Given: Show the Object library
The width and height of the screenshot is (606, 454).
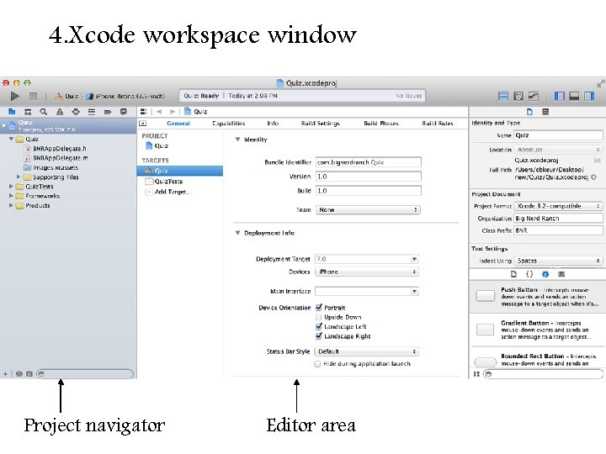Looking at the screenshot, I should 545,274.
